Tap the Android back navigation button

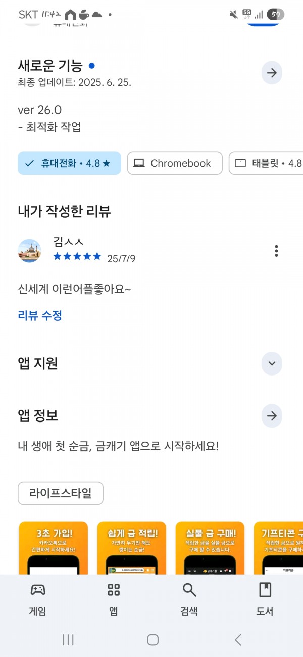(238, 640)
